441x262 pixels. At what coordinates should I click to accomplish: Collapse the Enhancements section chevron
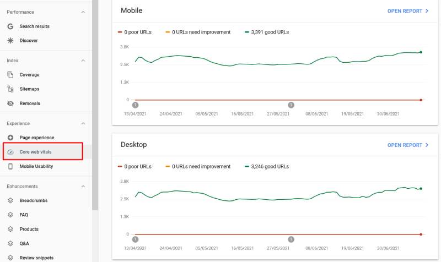83,186
